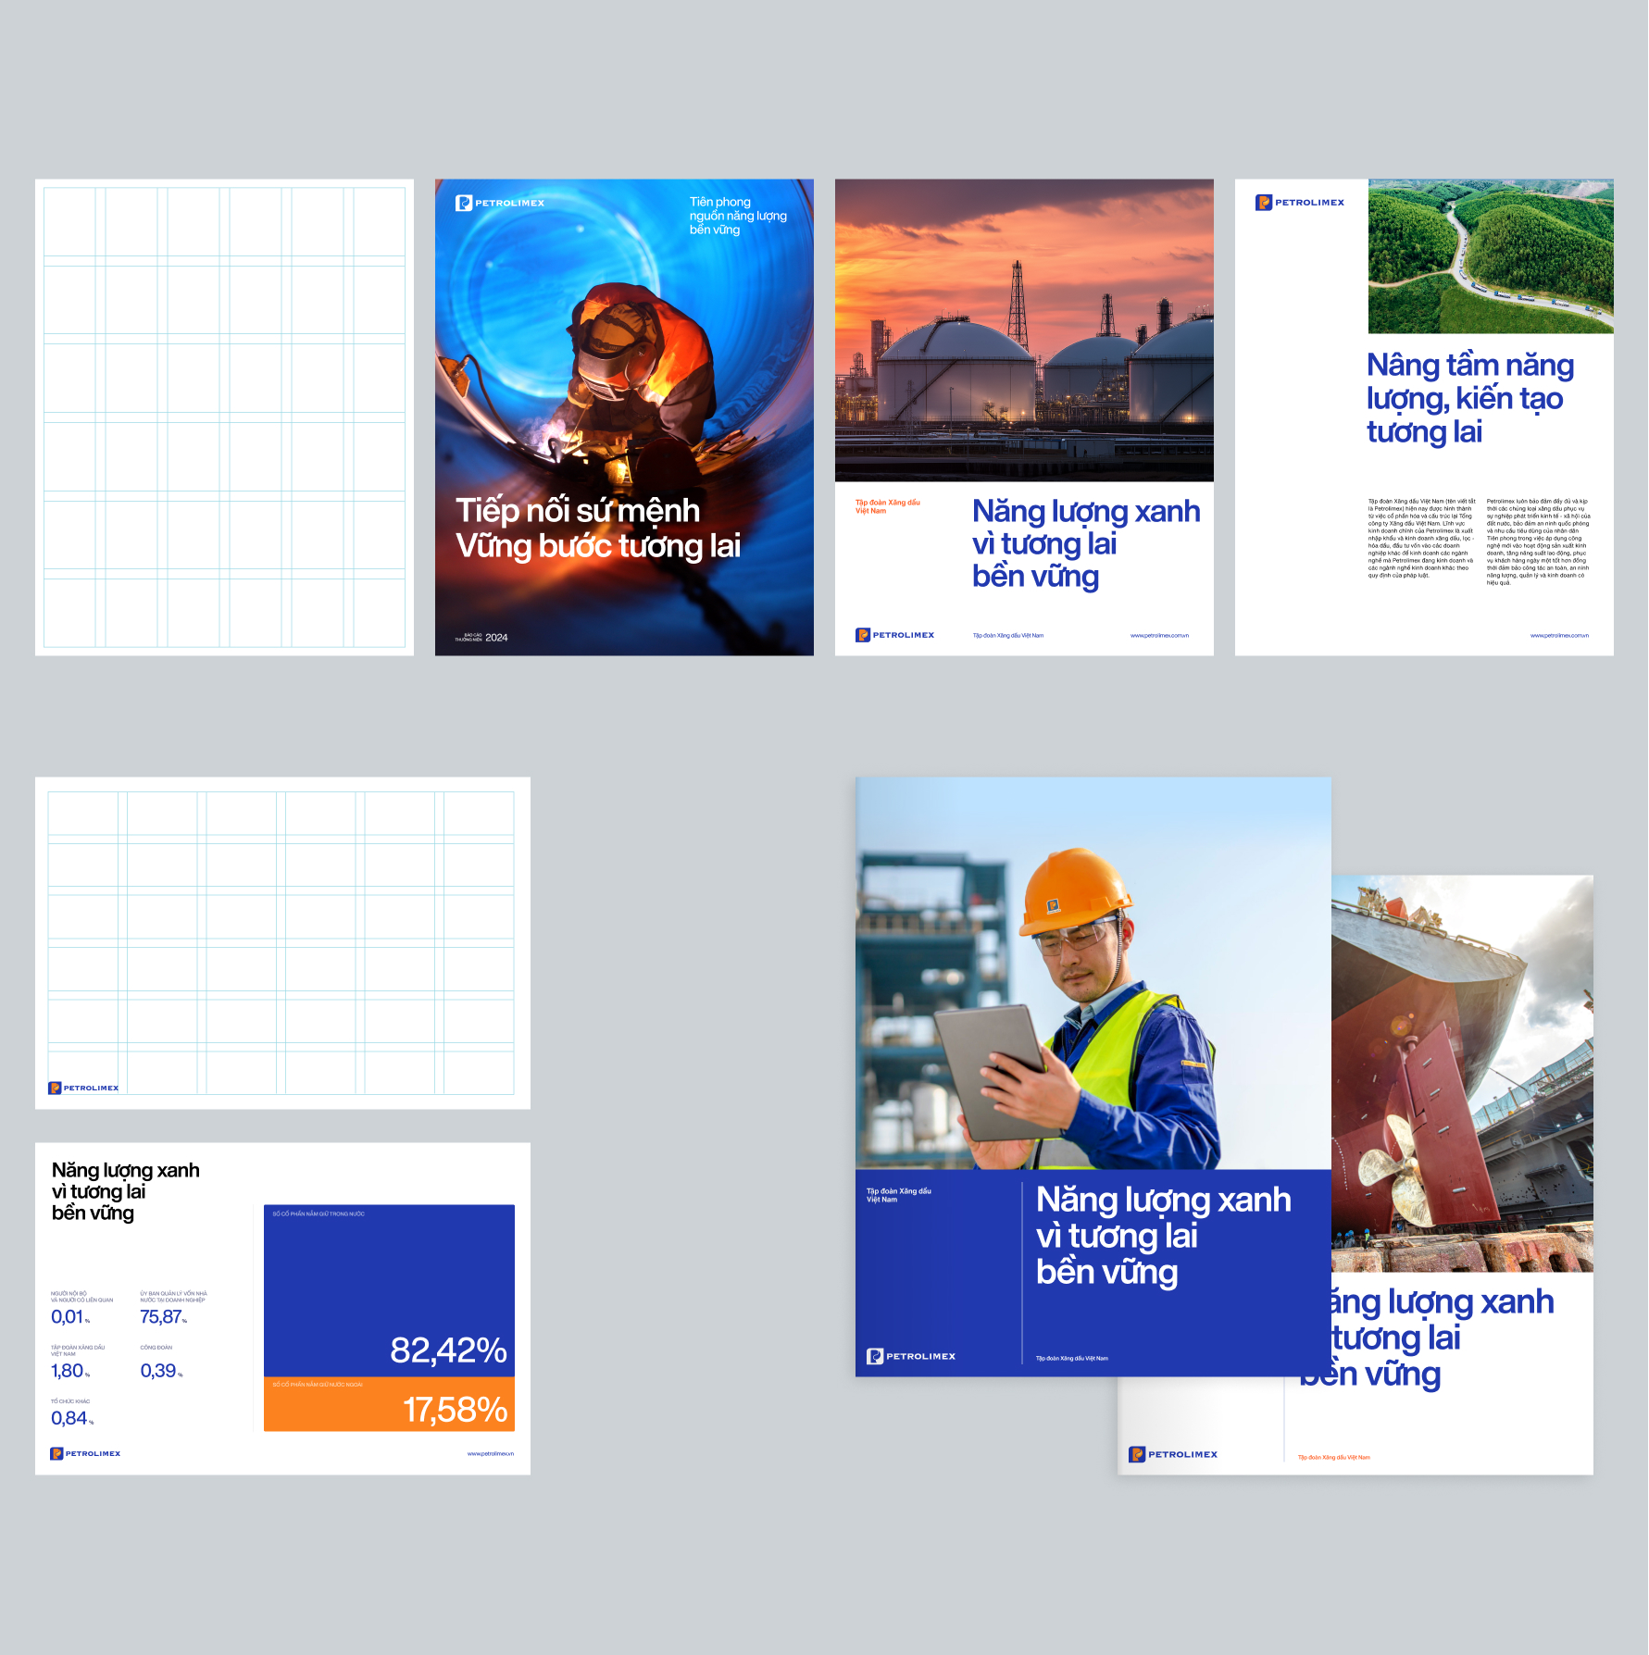Open the website link on the refinery page

click(x=1159, y=636)
